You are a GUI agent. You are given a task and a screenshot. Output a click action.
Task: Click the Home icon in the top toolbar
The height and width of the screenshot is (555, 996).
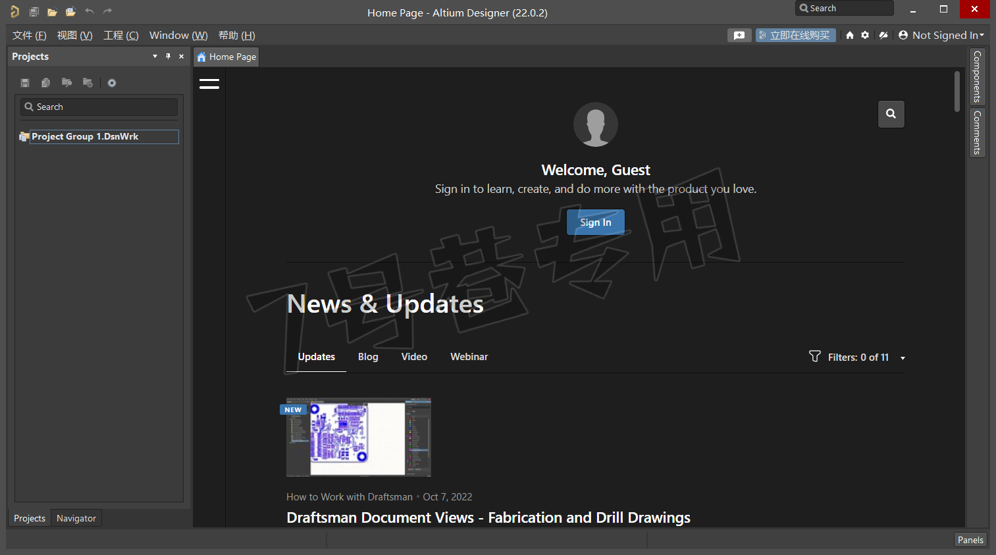pyautogui.click(x=850, y=36)
